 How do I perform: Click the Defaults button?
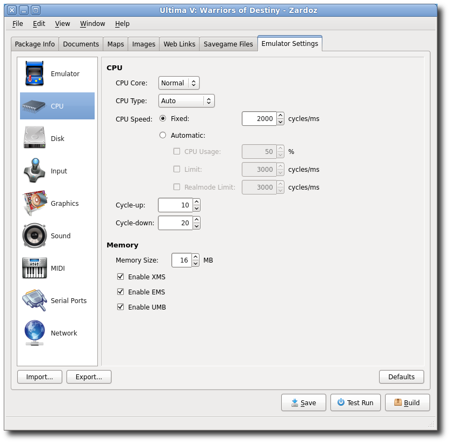tap(401, 377)
